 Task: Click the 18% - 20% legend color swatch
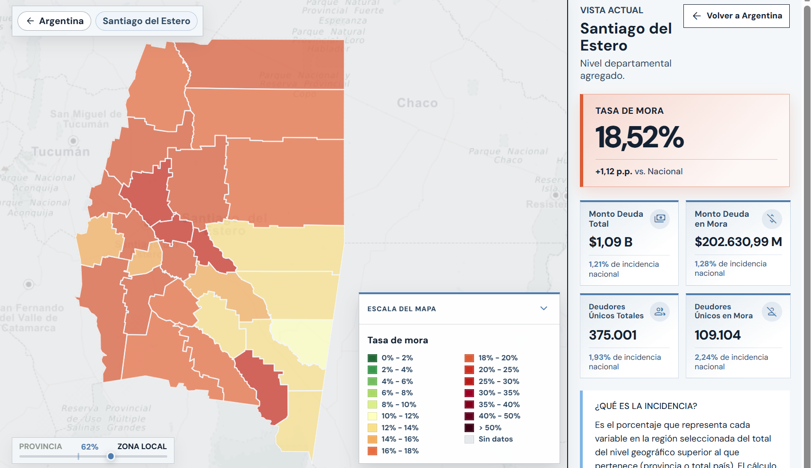[x=469, y=358]
